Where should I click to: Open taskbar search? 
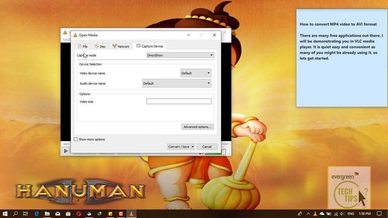pyautogui.click(x=15, y=214)
